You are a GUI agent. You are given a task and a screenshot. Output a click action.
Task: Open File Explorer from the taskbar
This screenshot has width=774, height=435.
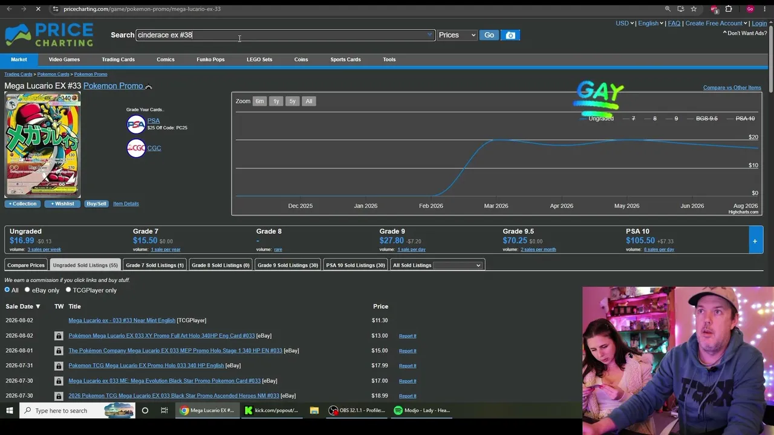[x=314, y=410]
